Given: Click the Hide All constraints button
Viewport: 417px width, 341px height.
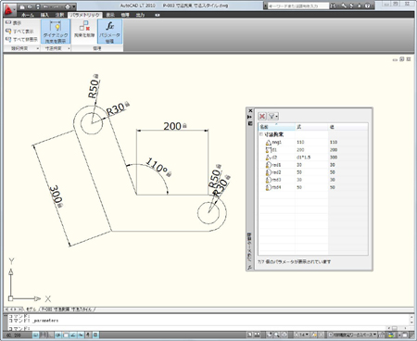Looking at the screenshot, I should click(21, 39).
